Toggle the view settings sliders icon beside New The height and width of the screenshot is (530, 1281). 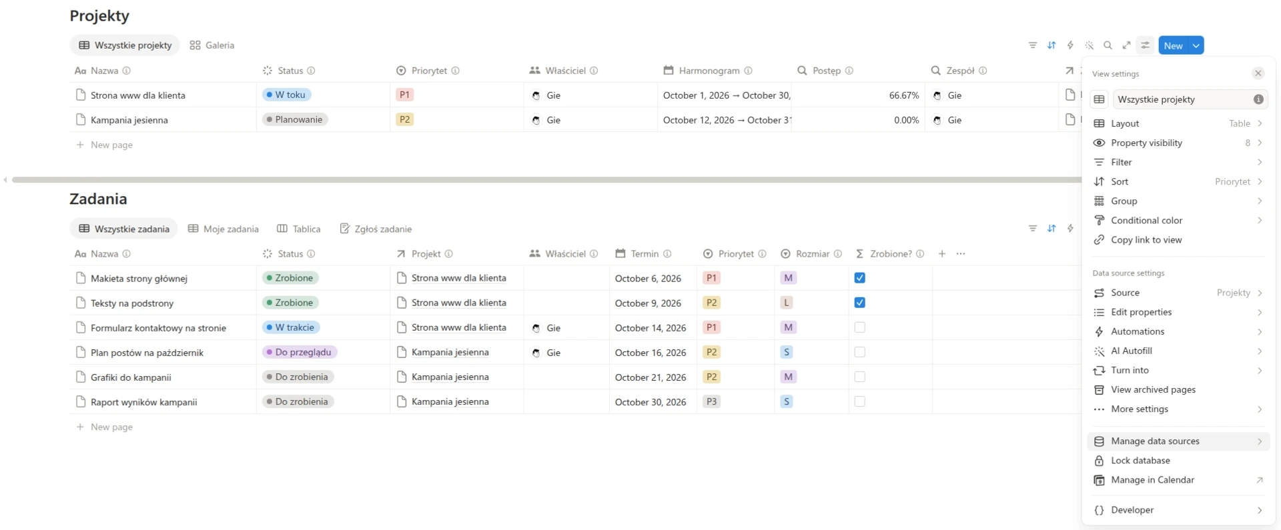[1145, 45]
